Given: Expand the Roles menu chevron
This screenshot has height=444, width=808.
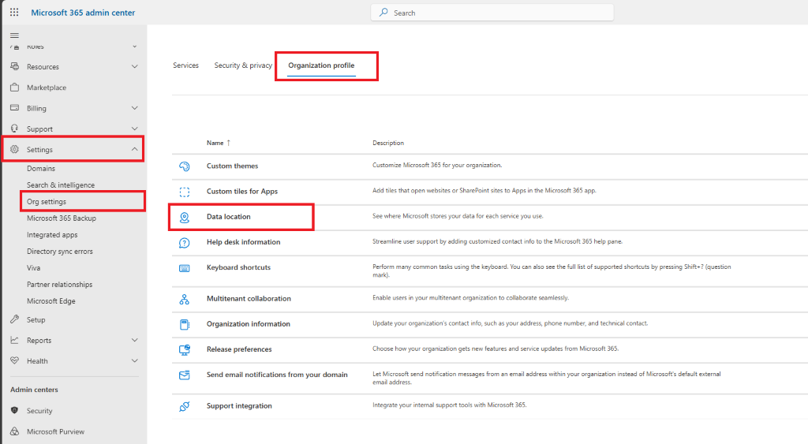Looking at the screenshot, I should [134, 47].
